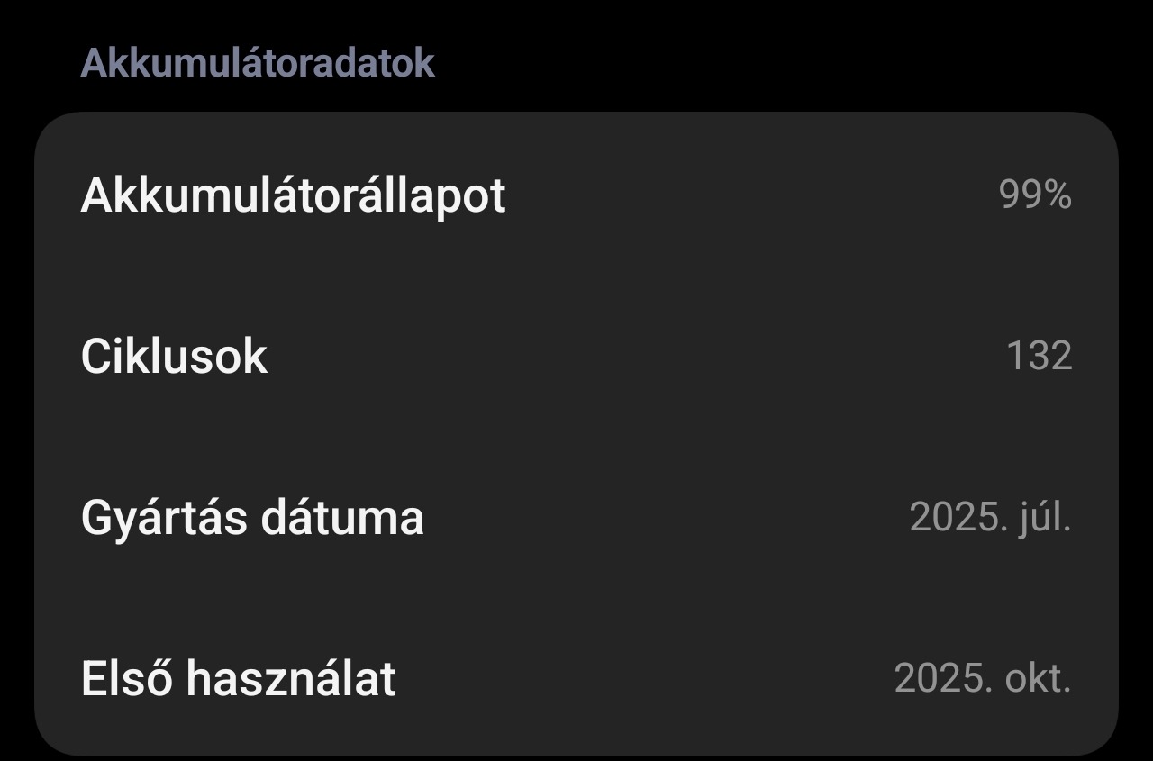Open the Gyártás dátuma entry
The width and height of the screenshot is (1153, 761).
point(252,518)
